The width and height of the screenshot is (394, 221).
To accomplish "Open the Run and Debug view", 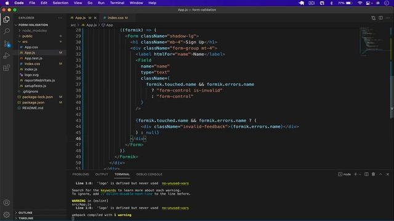I will coord(7,56).
